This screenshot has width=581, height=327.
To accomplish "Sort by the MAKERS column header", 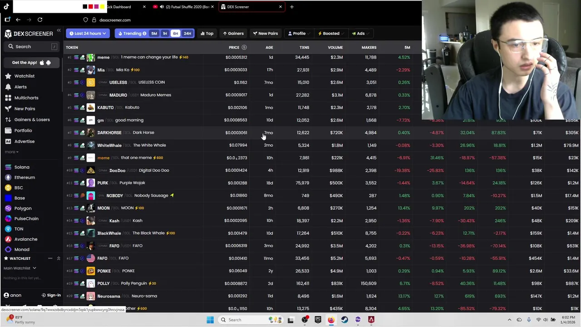I will pyautogui.click(x=369, y=47).
